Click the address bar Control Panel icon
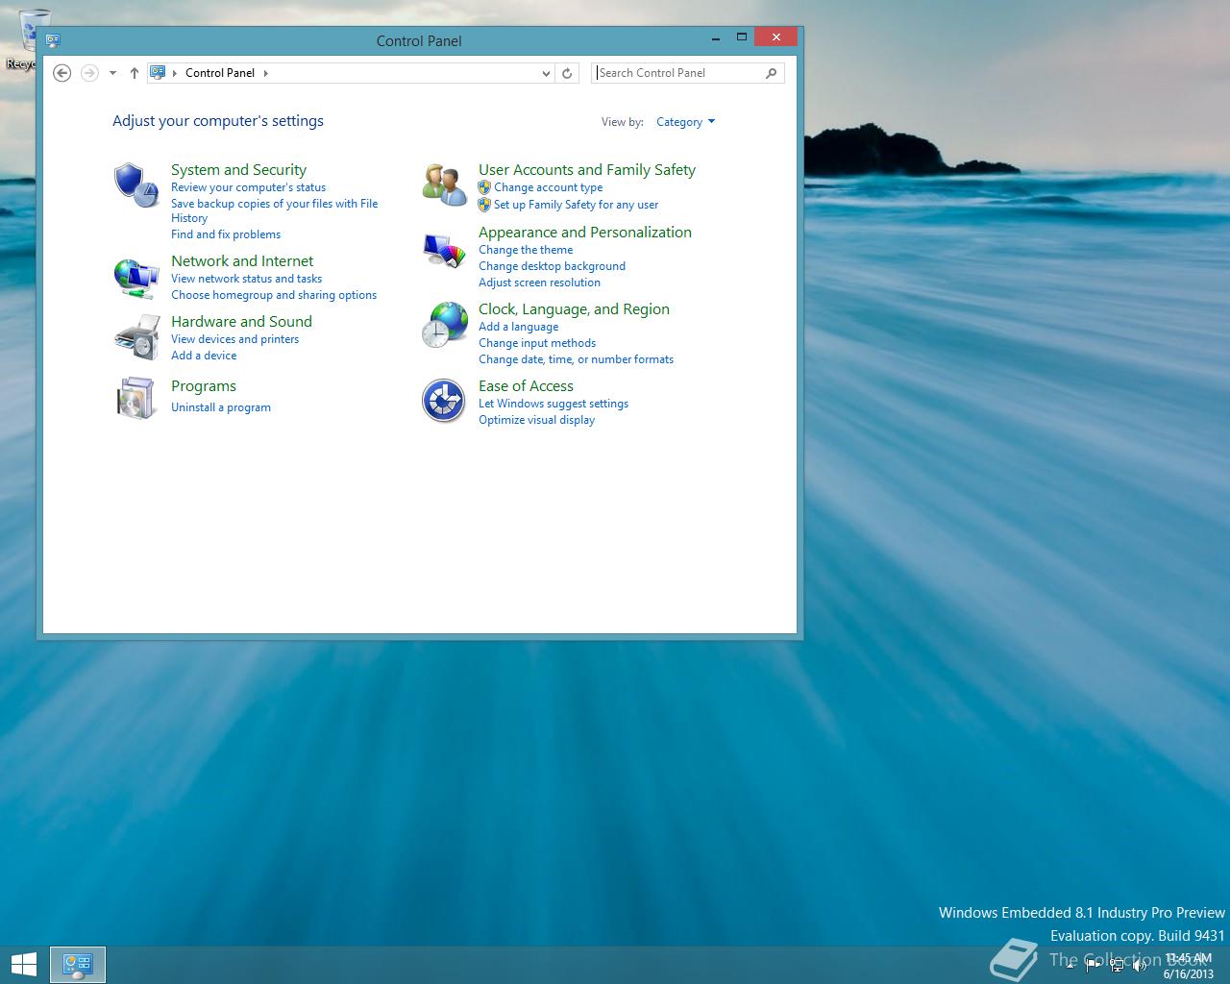This screenshot has width=1230, height=984. point(158,73)
